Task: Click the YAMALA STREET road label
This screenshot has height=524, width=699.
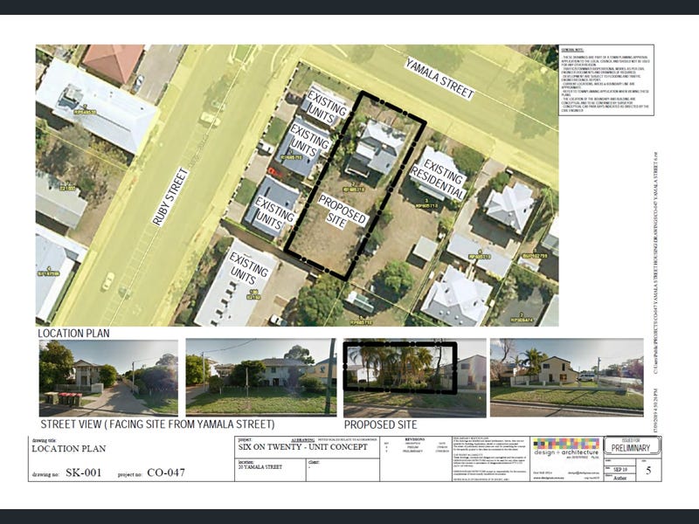Action: (439, 78)
